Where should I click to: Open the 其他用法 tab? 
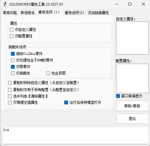click(x=27, y=13)
